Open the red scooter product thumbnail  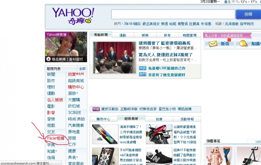[x=159, y=134]
